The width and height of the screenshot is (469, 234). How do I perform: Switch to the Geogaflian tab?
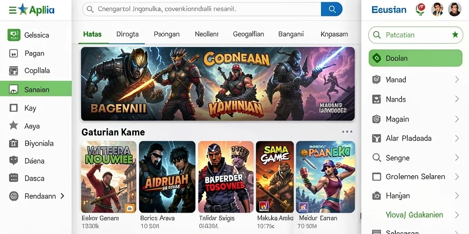pos(248,34)
